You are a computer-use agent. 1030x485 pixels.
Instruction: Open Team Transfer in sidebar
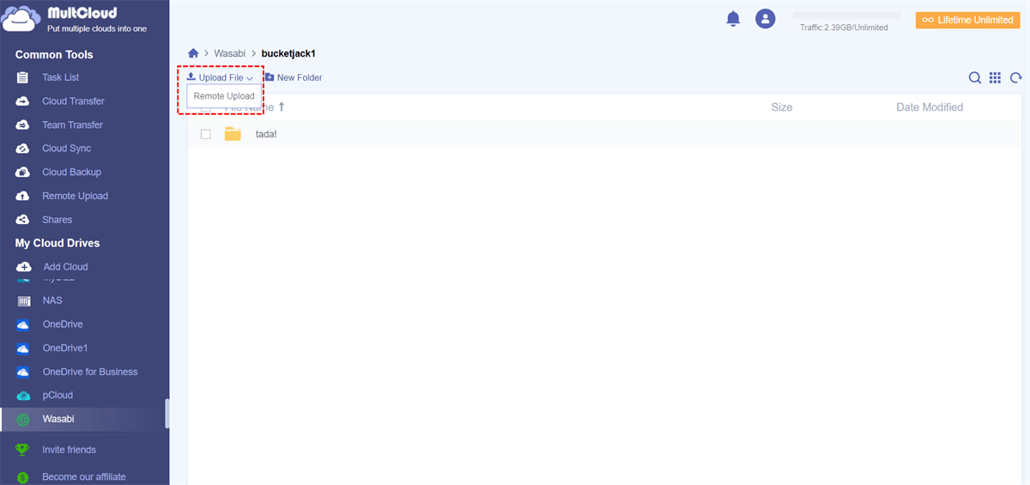(72, 125)
